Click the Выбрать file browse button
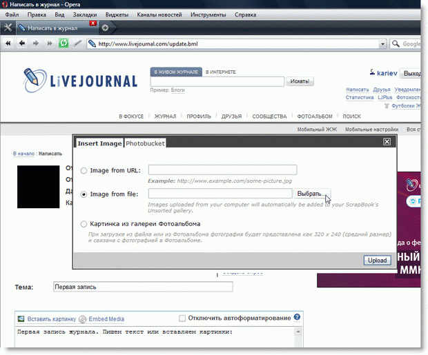Screen dimensions: 428x355 click(312, 194)
